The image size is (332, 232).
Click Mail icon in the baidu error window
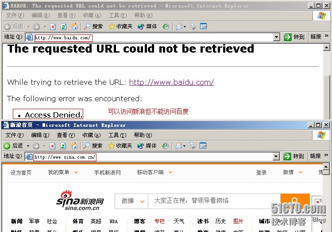tap(179, 27)
